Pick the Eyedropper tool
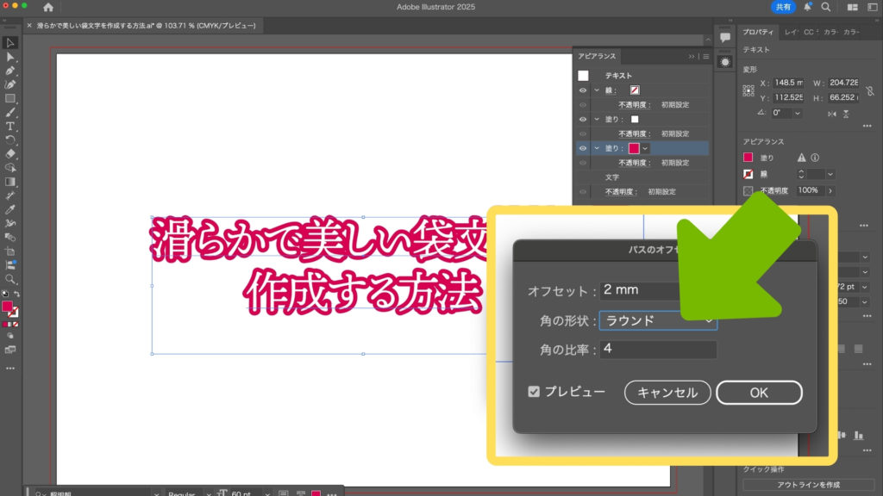 [10, 209]
